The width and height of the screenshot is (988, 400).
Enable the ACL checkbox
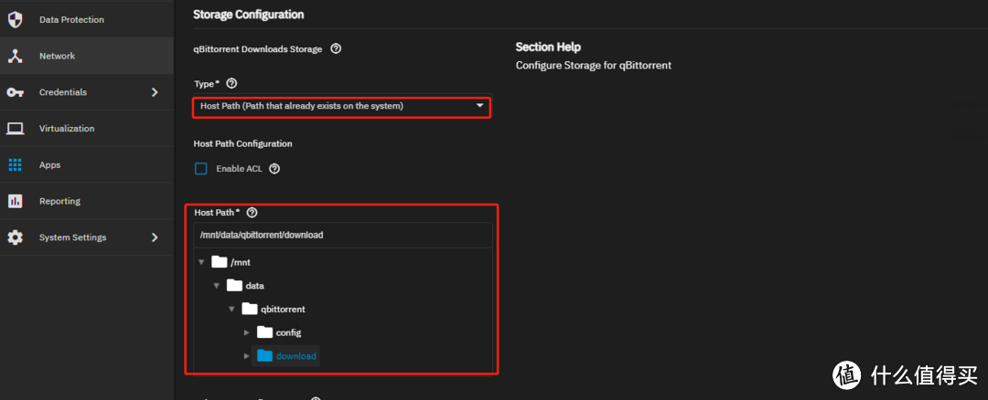201,169
